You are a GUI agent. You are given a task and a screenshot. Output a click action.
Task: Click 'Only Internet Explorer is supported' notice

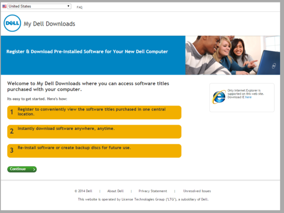click(x=246, y=94)
